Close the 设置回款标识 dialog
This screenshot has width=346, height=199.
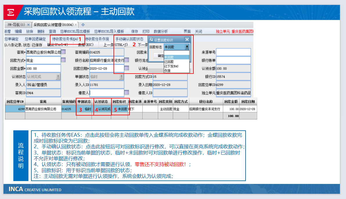(x=187, y=40)
